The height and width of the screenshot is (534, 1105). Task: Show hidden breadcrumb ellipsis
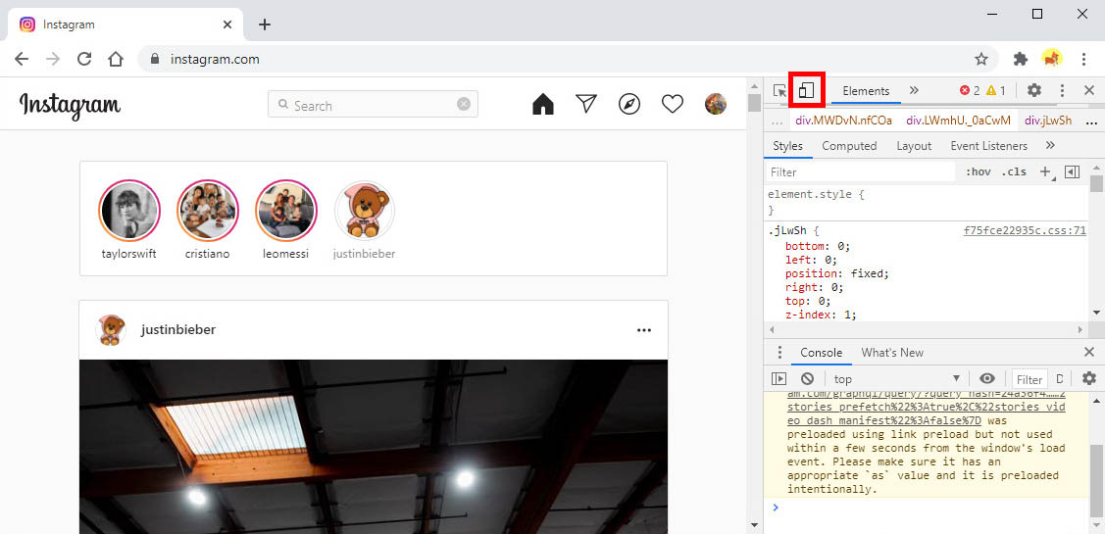click(779, 121)
